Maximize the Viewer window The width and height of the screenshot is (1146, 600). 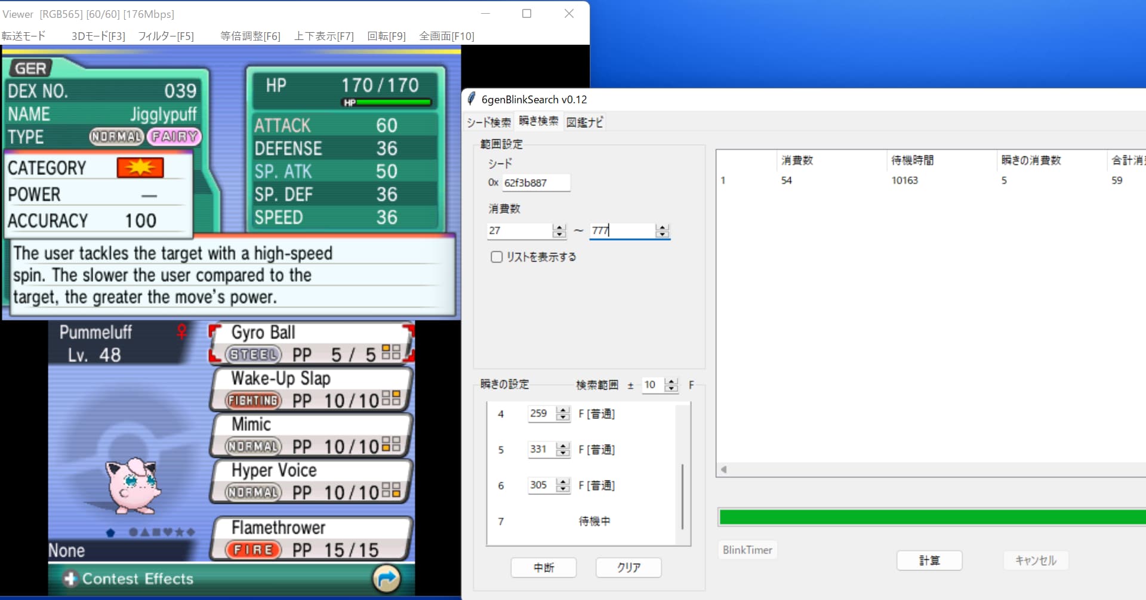526,14
